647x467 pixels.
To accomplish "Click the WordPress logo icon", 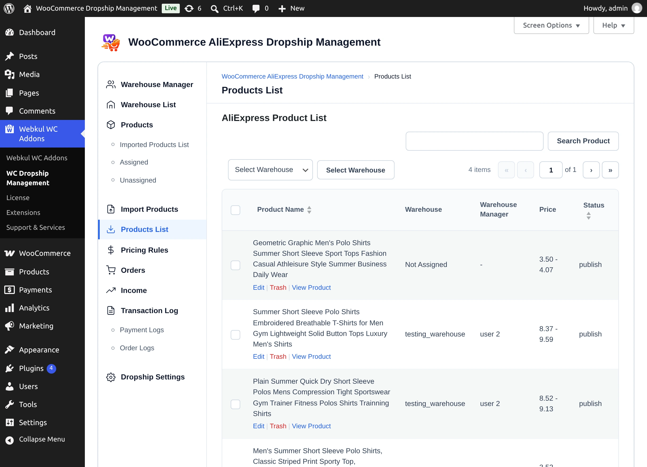I will coord(9,8).
